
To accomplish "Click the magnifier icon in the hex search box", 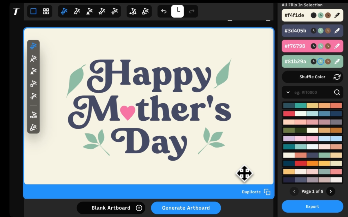I will coord(337,92).
